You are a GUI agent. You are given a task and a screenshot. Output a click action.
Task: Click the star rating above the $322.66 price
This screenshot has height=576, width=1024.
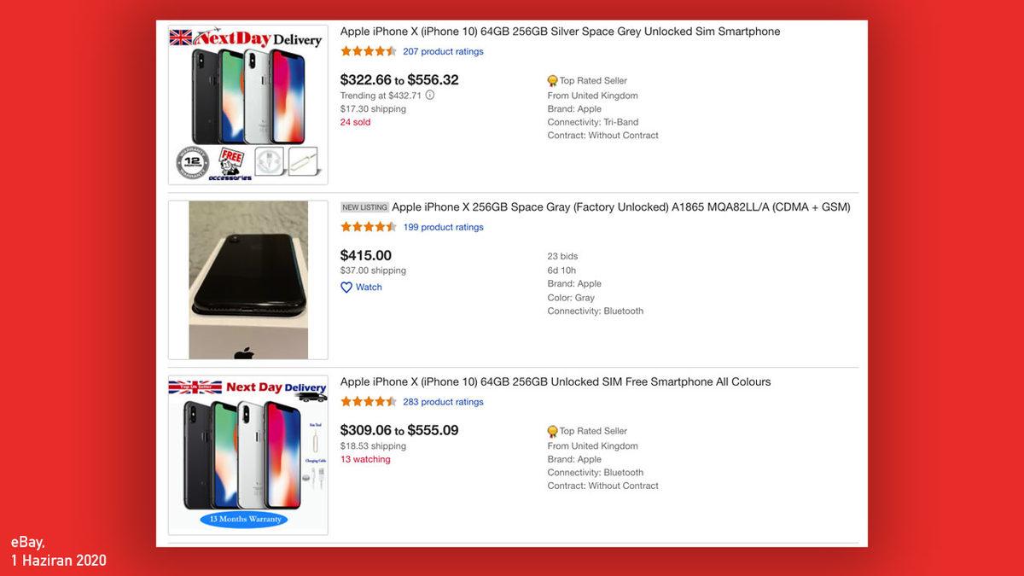pos(369,51)
